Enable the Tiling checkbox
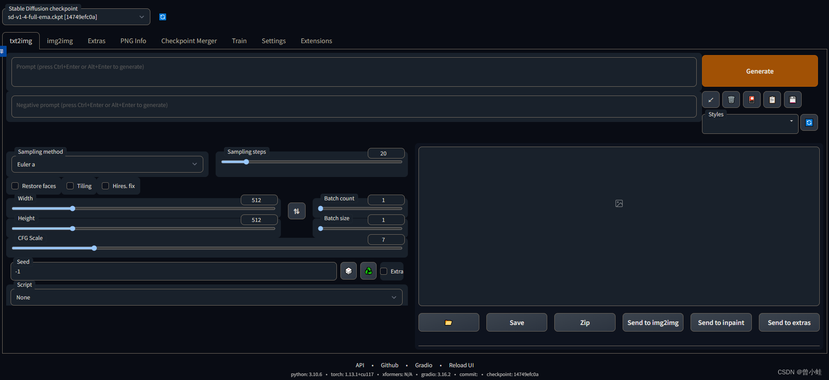 (x=70, y=186)
